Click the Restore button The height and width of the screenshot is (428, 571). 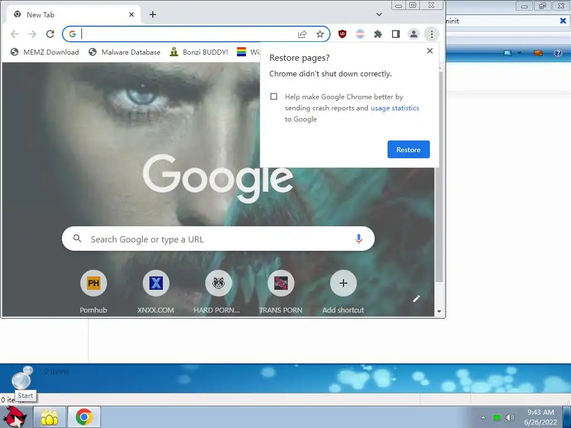tap(409, 149)
